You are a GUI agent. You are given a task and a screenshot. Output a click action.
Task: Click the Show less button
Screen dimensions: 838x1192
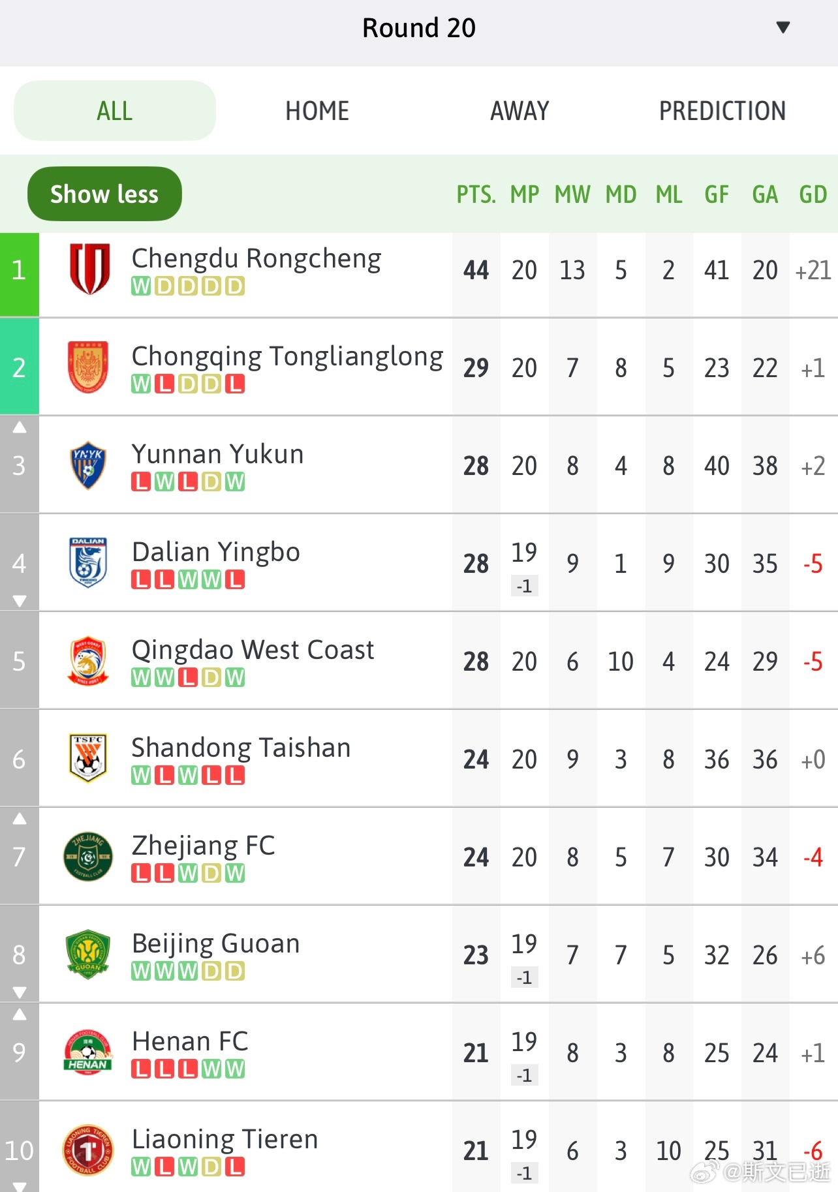coord(104,194)
